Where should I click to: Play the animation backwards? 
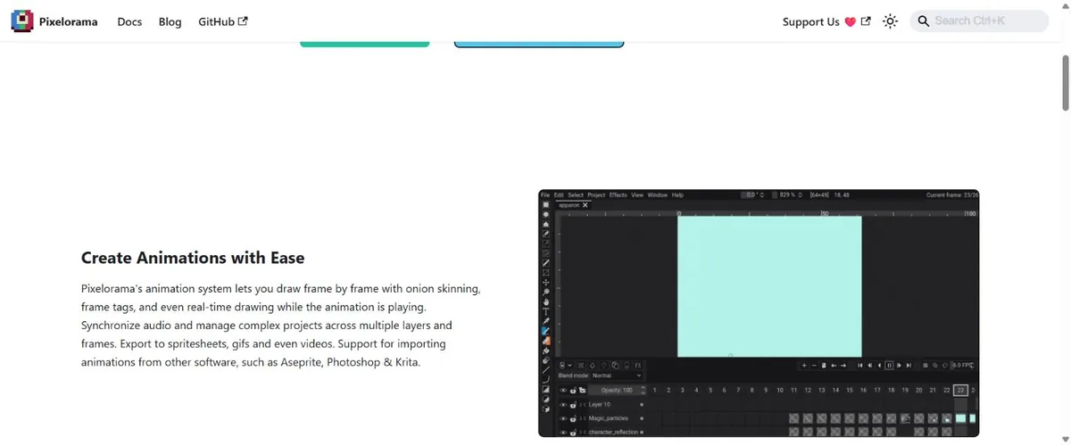[880, 366]
